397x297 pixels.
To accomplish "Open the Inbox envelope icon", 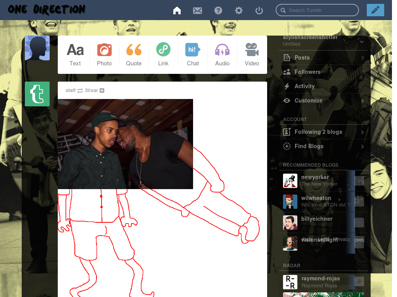I will point(197,10).
